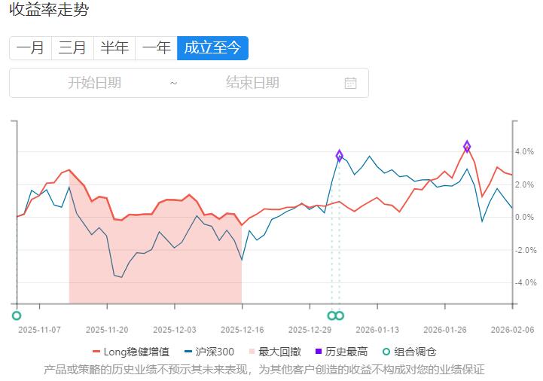Viewport: 543px width, 381px height.
Task: Click the 2025-12-16 x-axis date label
Action: point(242,329)
